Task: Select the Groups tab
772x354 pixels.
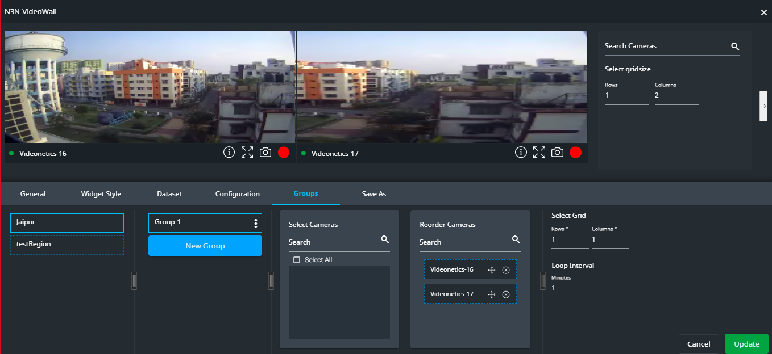Action: [x=306, y=194]
